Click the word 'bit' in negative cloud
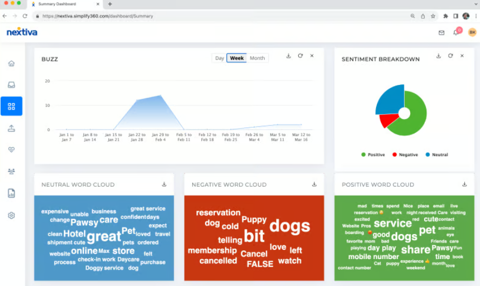Image resolution: width=480 pixels, height=286 pixels. [x=254, y=236]
